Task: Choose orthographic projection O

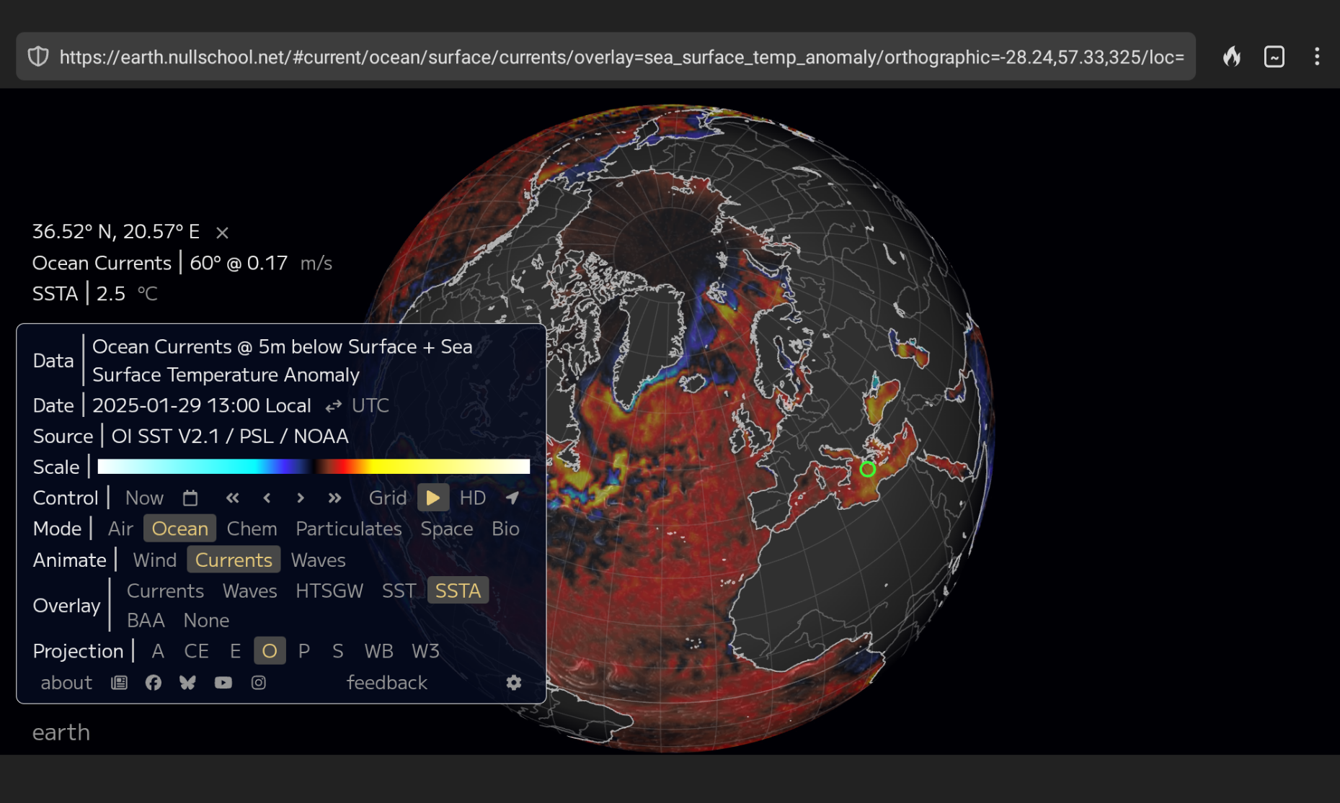Action: (270, 652)
